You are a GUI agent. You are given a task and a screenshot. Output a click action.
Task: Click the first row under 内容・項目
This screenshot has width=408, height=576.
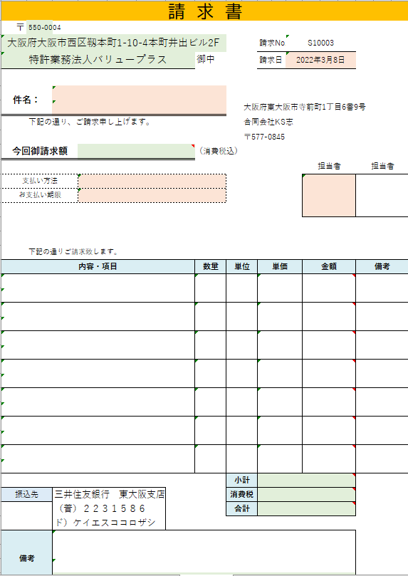point(98,288)
